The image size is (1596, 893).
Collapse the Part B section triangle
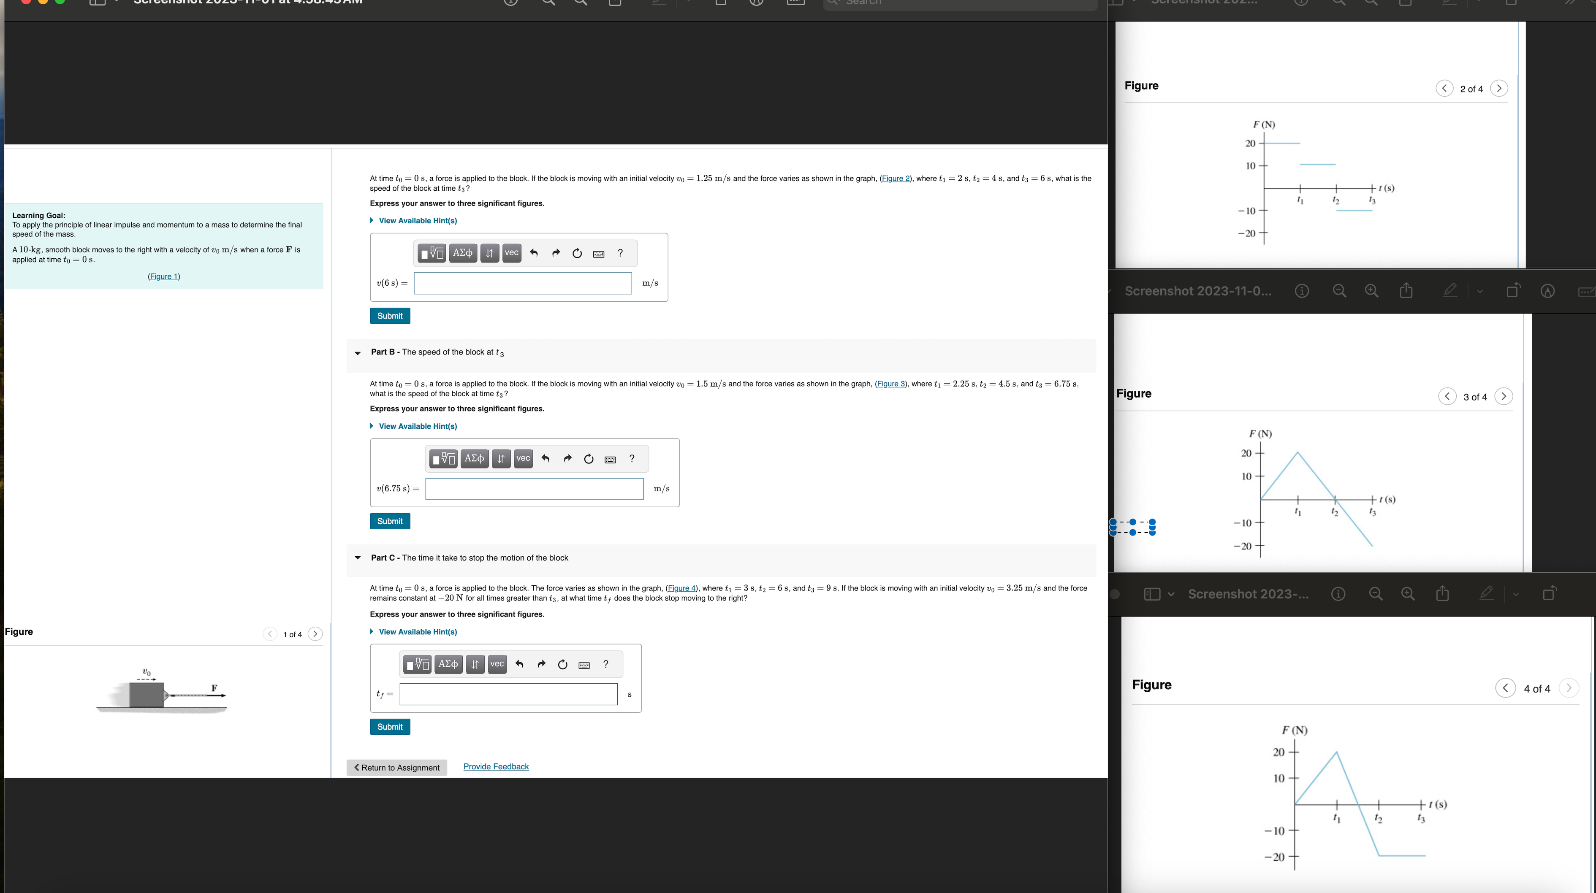[358, 353]
